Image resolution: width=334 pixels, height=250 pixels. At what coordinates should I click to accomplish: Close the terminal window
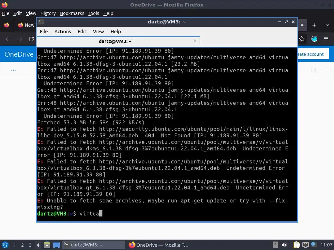click(293, 22)
